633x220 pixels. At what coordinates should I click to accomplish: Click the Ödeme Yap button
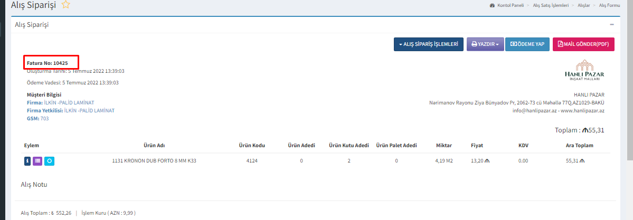coord(527,44)
